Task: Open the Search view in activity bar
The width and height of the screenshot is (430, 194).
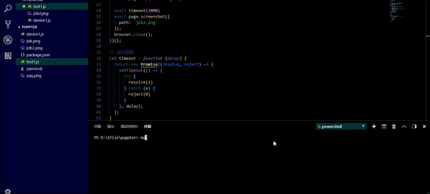Action: click(8, 8)
